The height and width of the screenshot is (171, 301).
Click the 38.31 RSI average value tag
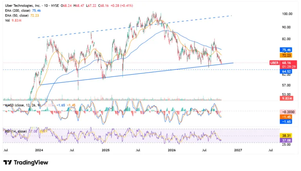click(x=286, y=136)
